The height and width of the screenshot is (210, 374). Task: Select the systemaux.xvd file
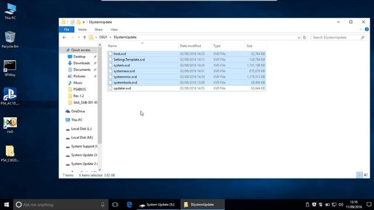click(x=186, y=71)
